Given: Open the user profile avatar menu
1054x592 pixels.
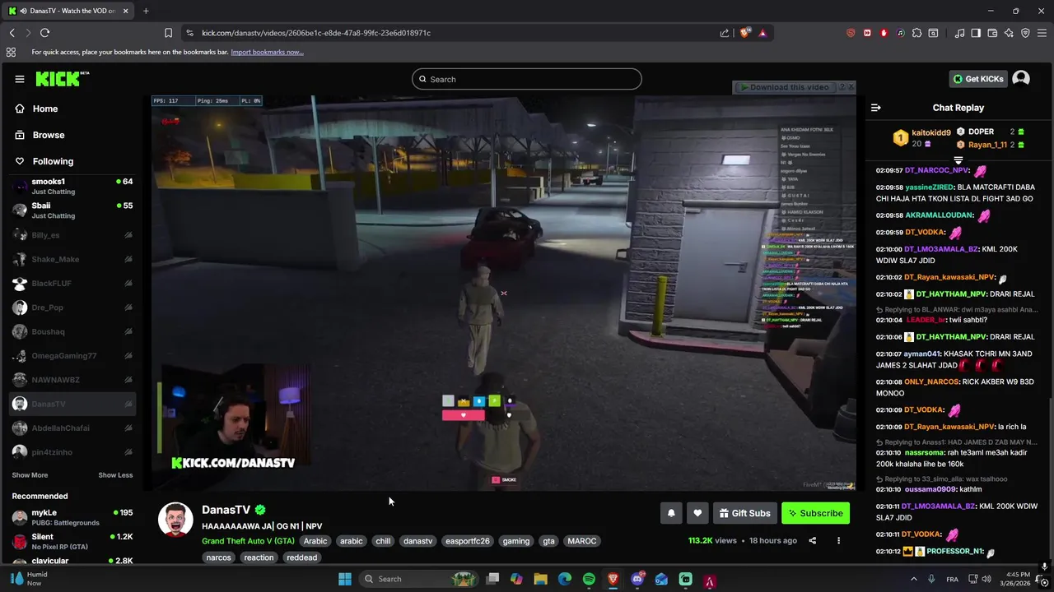Looking at the screenshot, I should point(1021,78).
